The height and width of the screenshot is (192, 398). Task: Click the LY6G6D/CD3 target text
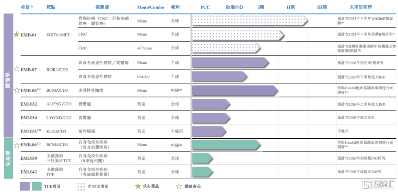[59, 118]
